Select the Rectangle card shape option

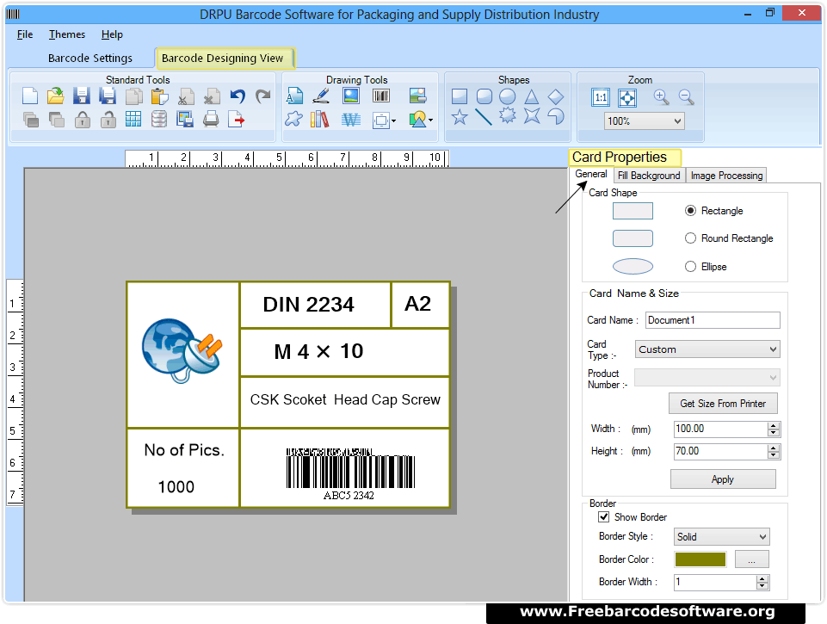click(690, 211)
